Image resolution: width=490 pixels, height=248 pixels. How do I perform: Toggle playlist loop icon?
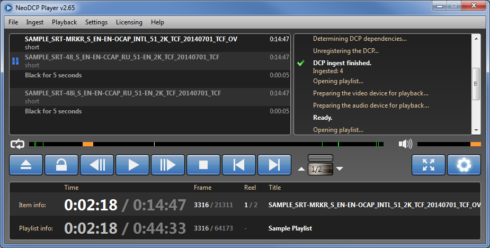[x=17, y=144]
